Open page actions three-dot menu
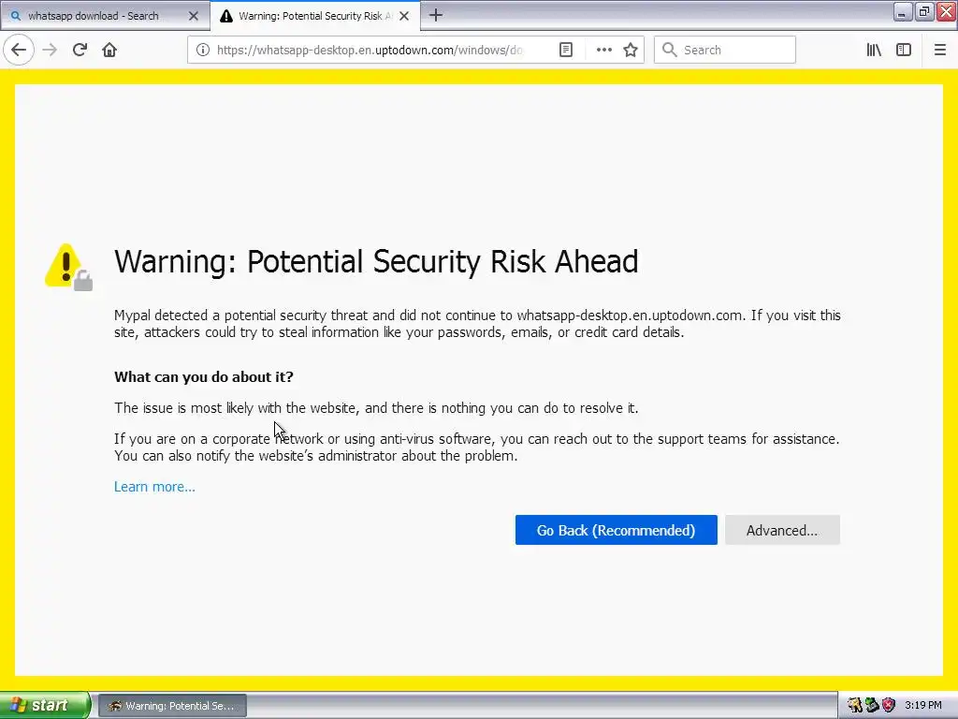Image resolution: width=958 pixels, height=719 pixels. point(603,51)
